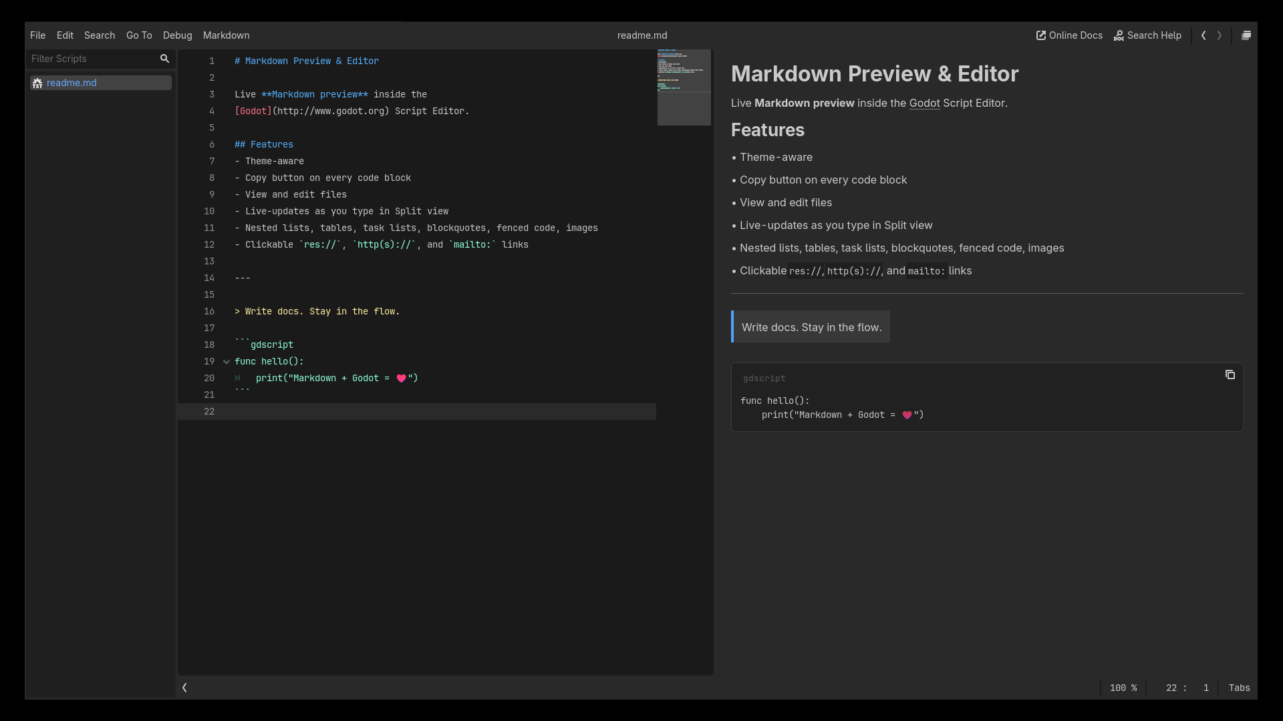This screenshot has height=721, width=1283.
Task: Collapse the scripts panel with bottom arrow
Action: coord(185,688)
